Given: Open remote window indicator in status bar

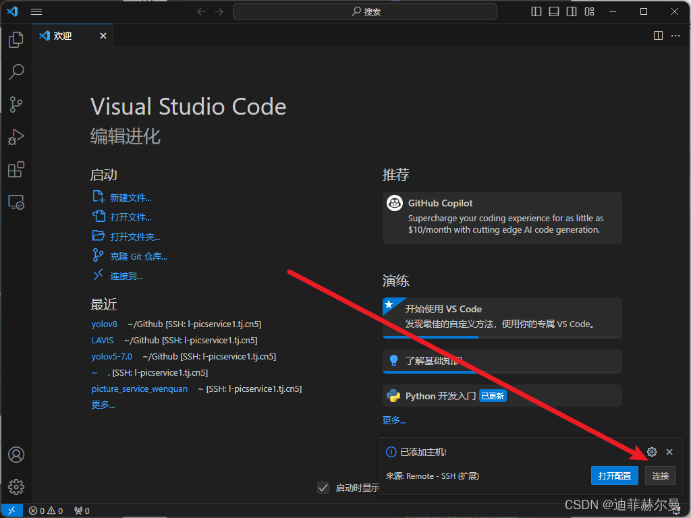Looking at the screenshot, I should 11,511.
